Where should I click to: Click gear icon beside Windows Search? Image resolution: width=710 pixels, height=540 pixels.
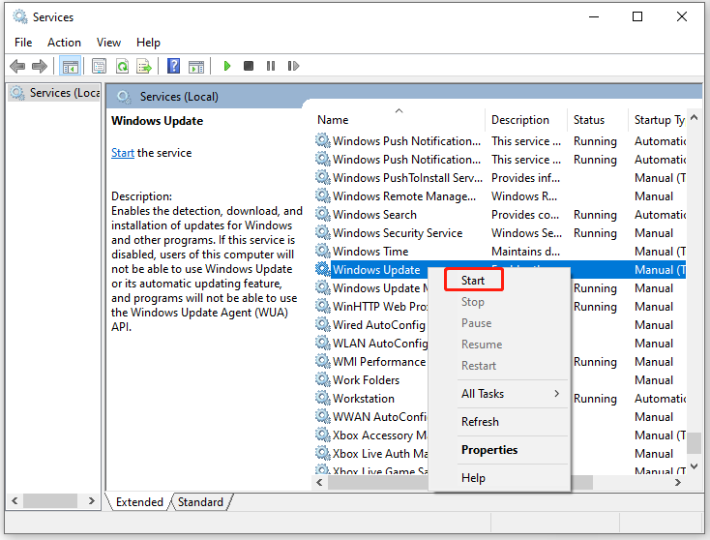[323, 214]
